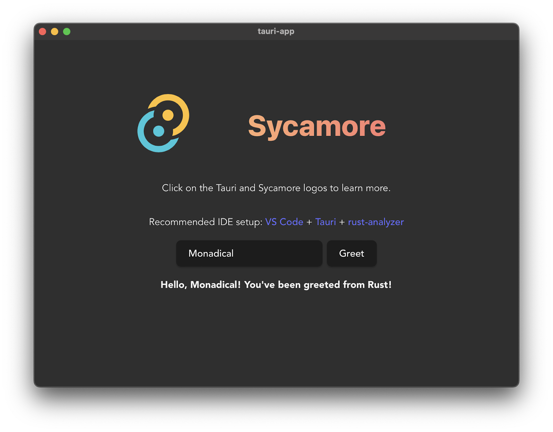Image resolution: width=553 pixels, height=432 pixels.
Task: Click the 'Click on the Tauri and Sycamore logos' text
Action: [x=276, y=188]
